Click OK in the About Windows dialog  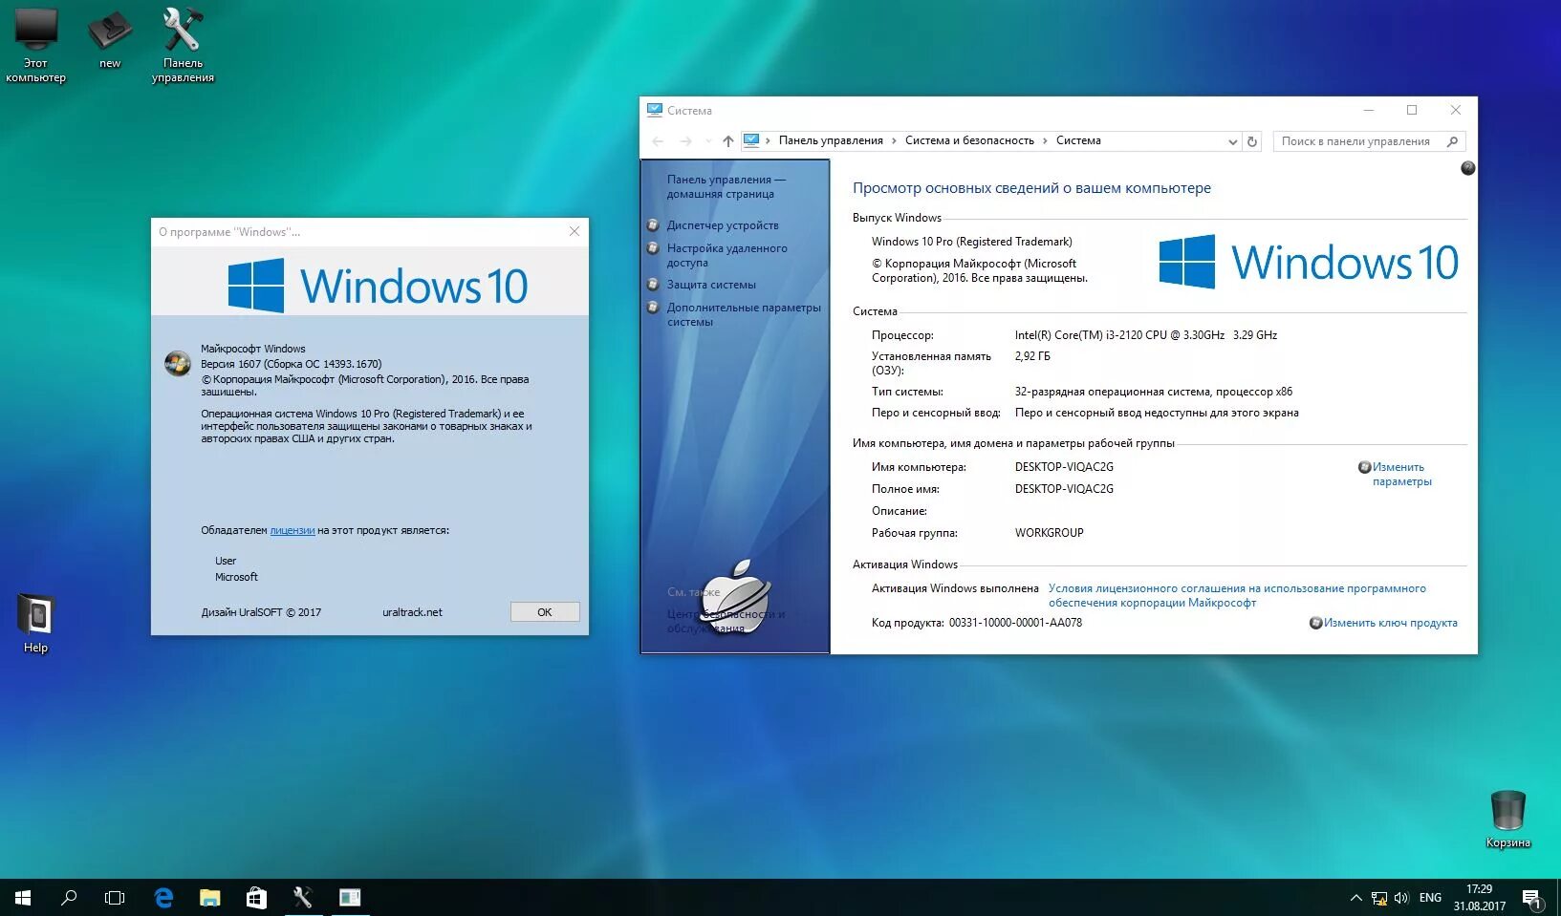click(x=544, y=612)
